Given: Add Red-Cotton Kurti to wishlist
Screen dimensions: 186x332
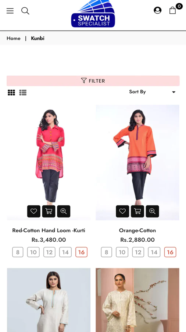Looking at the screenshot, I should pos(34,211).
